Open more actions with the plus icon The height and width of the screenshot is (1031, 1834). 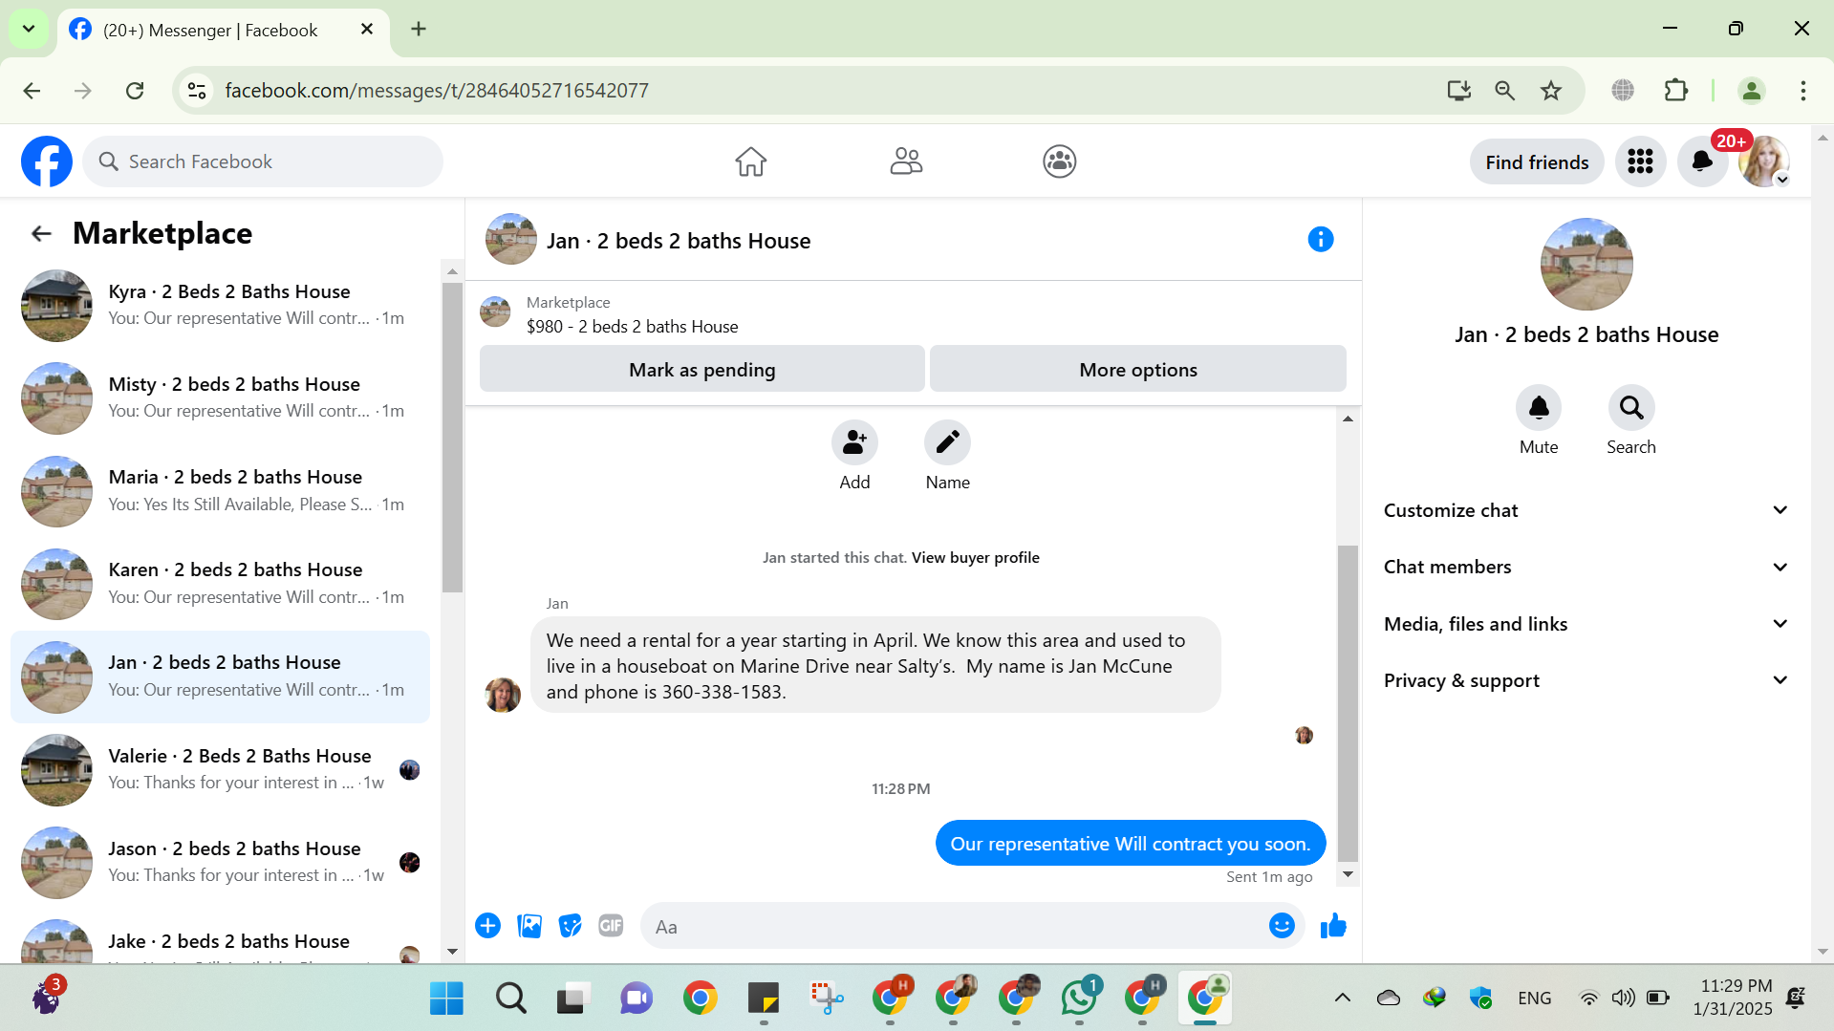tap(487, 926)
